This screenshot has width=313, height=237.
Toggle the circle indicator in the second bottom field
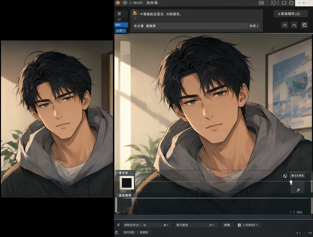(x=210, y=225)
